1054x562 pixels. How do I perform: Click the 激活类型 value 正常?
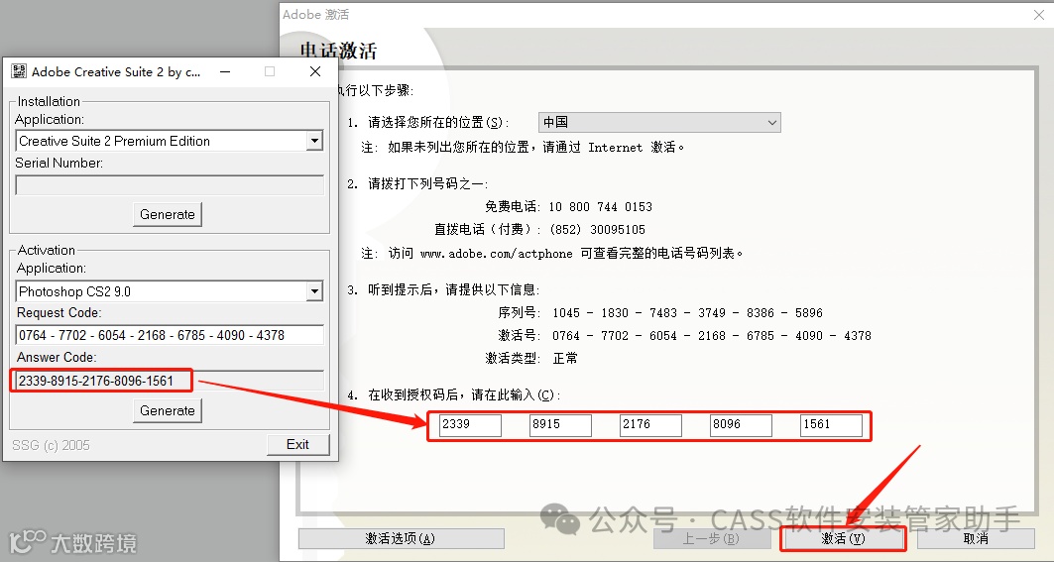pos(564,358)
